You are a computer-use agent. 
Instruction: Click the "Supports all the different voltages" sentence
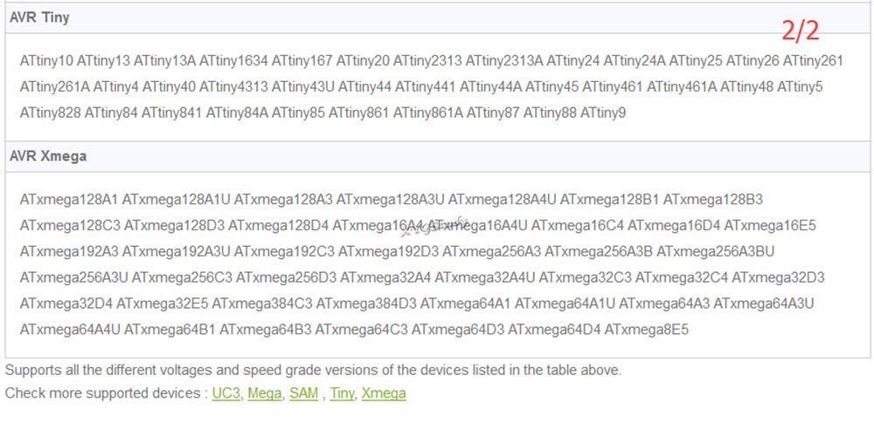(313, 370)
